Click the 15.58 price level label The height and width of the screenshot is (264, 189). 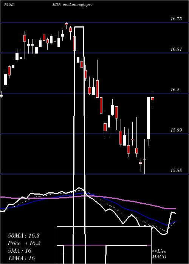tap(176, 170)
